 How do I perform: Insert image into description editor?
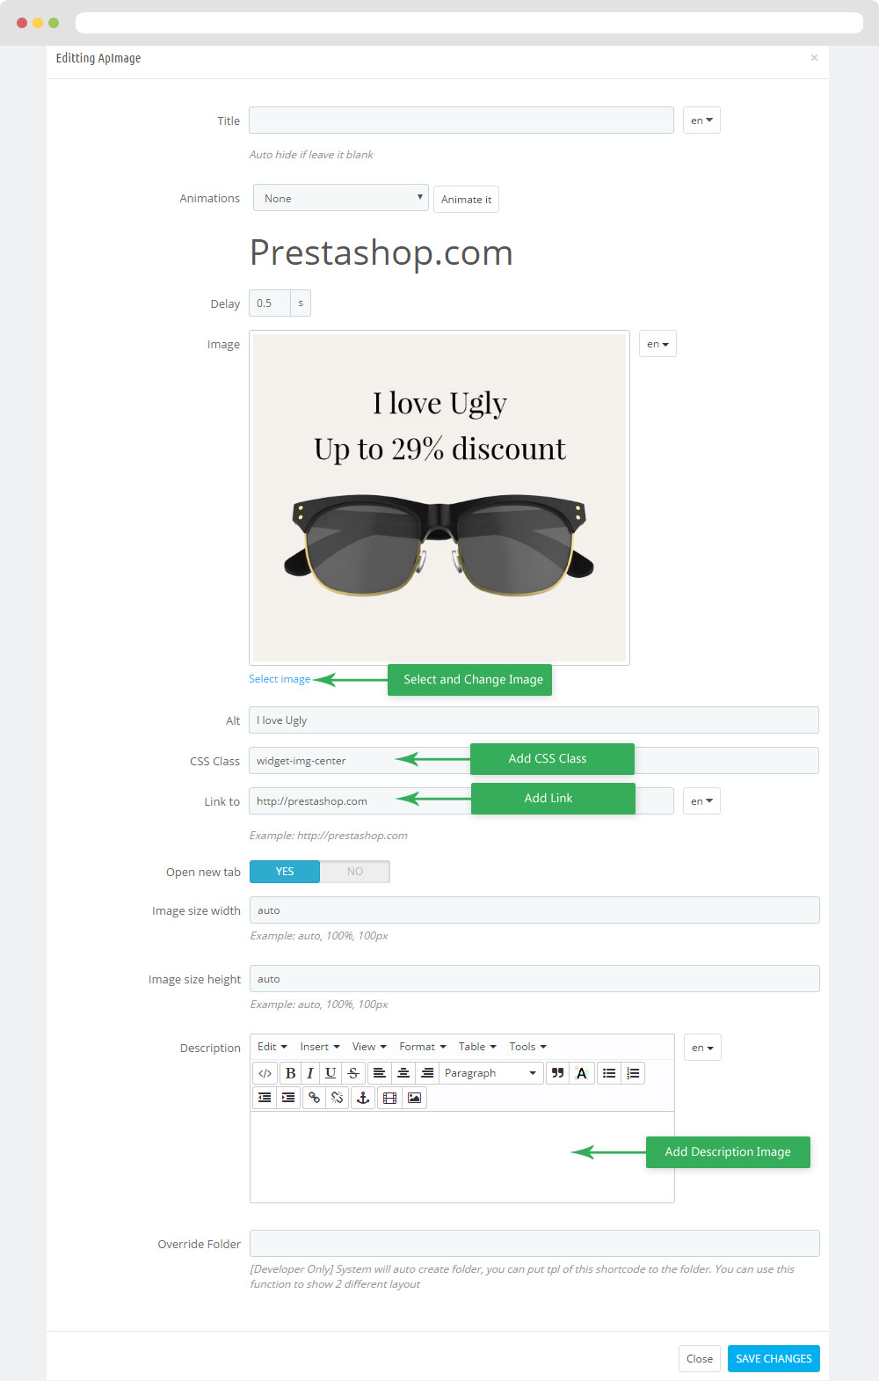[414, 1098]
